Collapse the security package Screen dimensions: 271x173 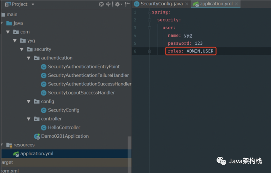(22, 49)
